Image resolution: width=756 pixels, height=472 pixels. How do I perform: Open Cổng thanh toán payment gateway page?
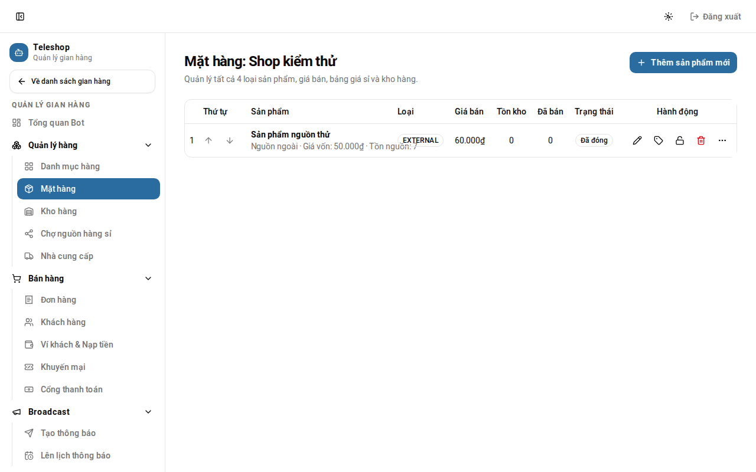tap(89, 389)
